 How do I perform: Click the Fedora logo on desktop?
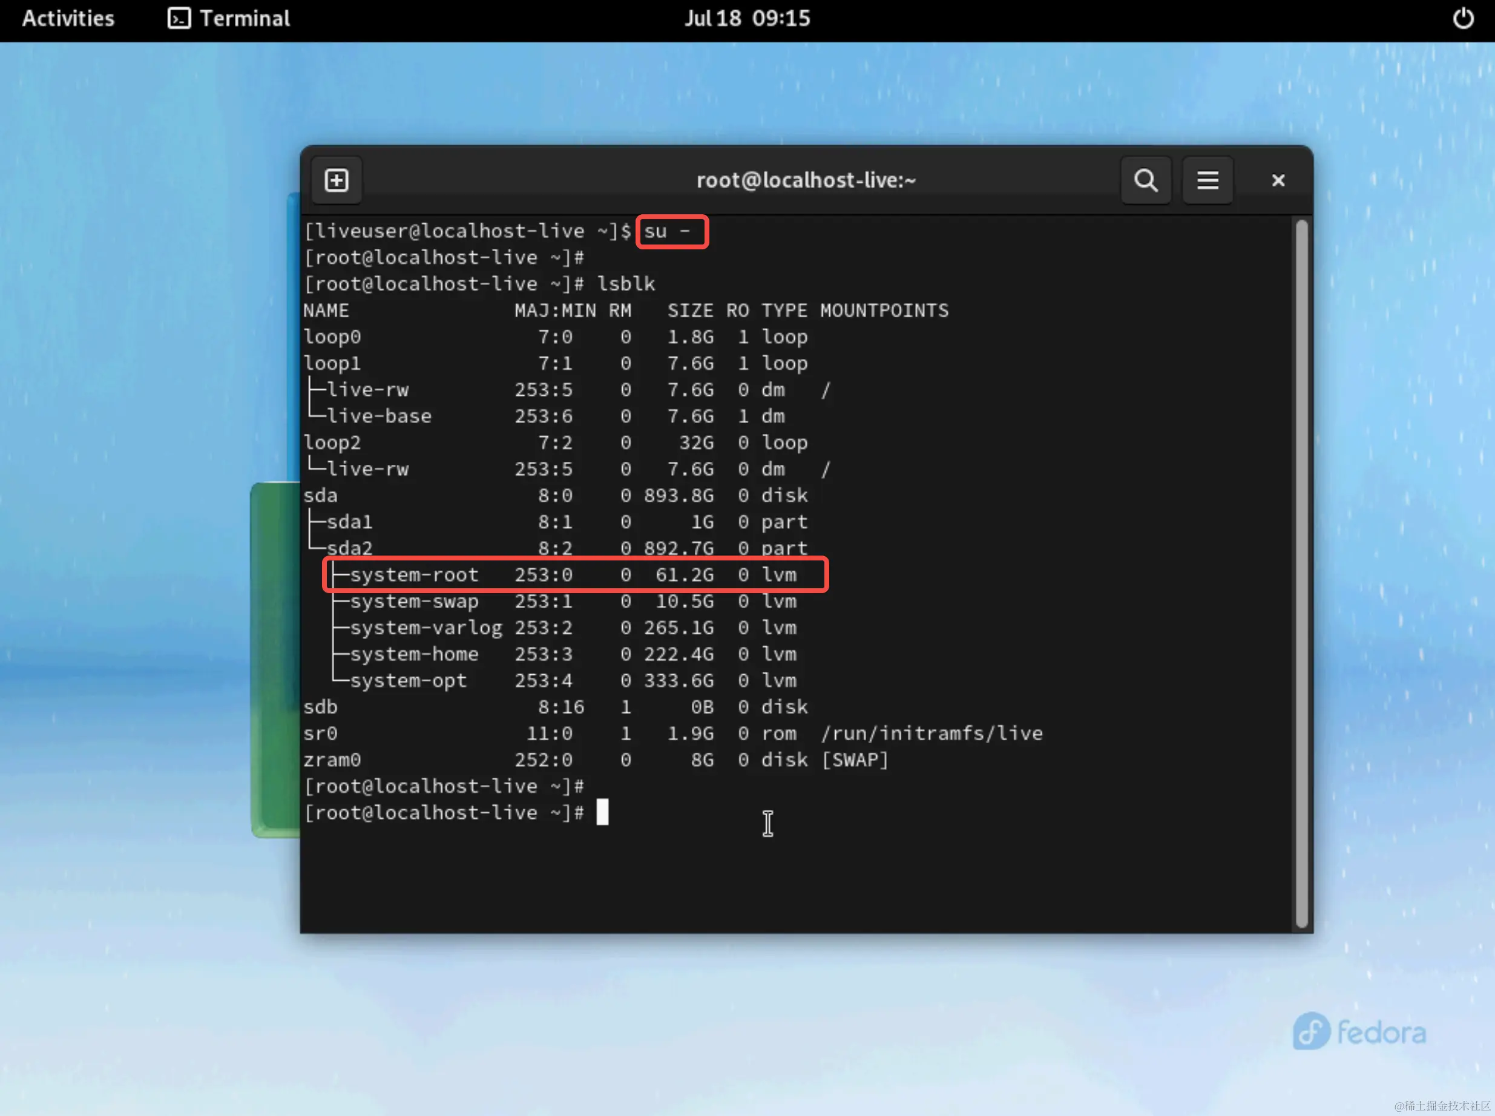(x=1359, y=1031)
